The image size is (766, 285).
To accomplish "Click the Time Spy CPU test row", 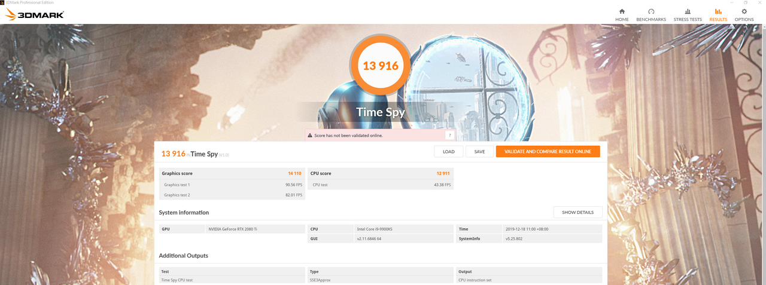I will click(231, 280).
